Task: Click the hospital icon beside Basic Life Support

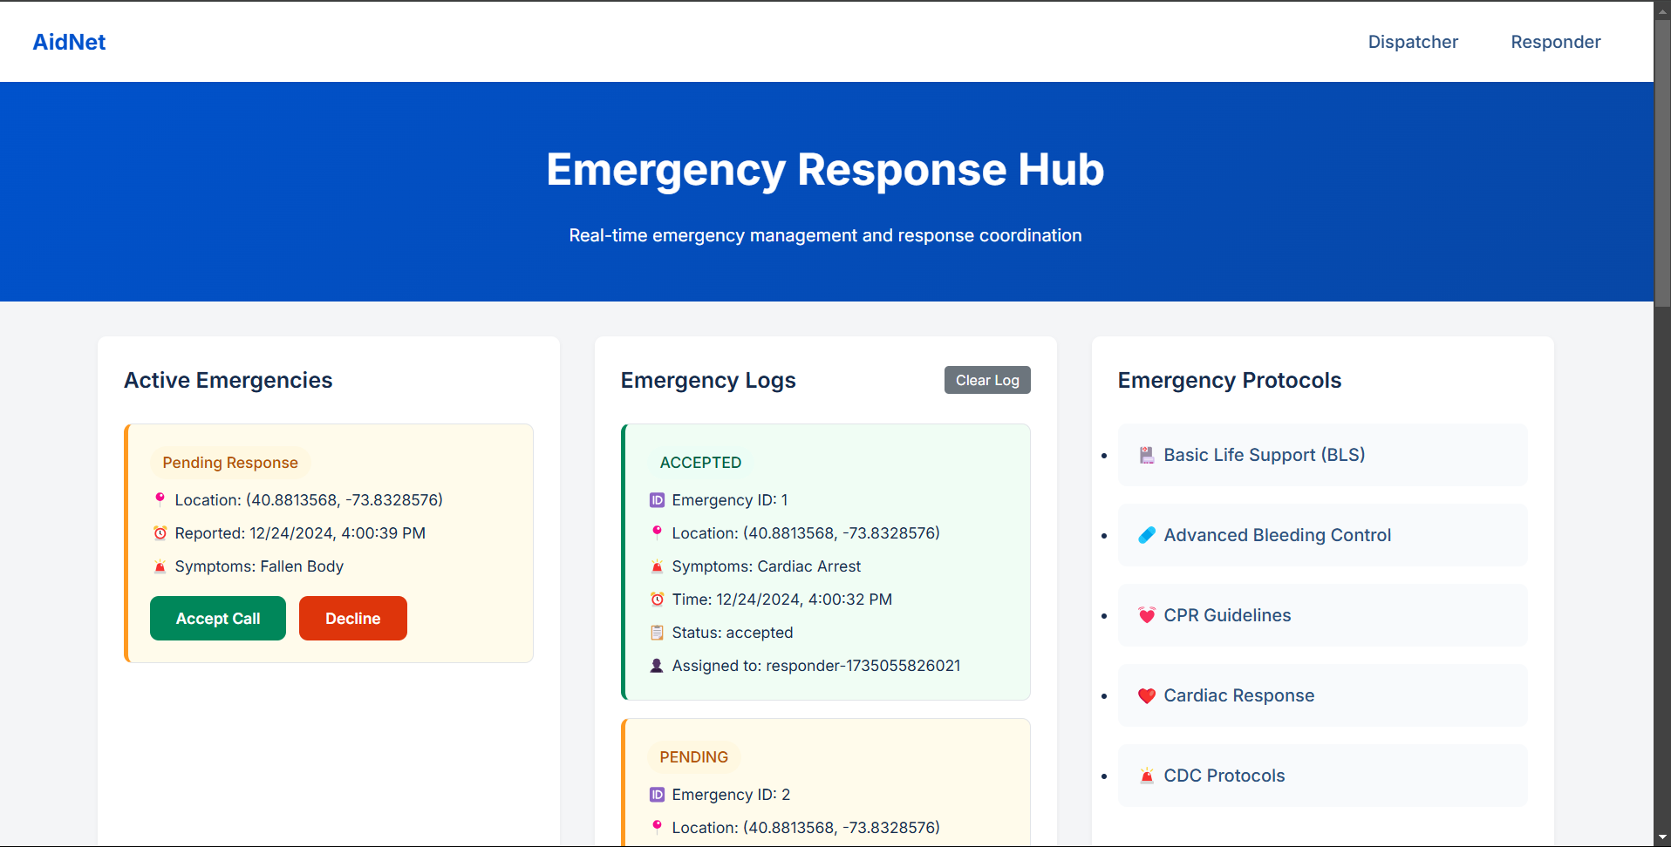Action: pos(1147,455)
